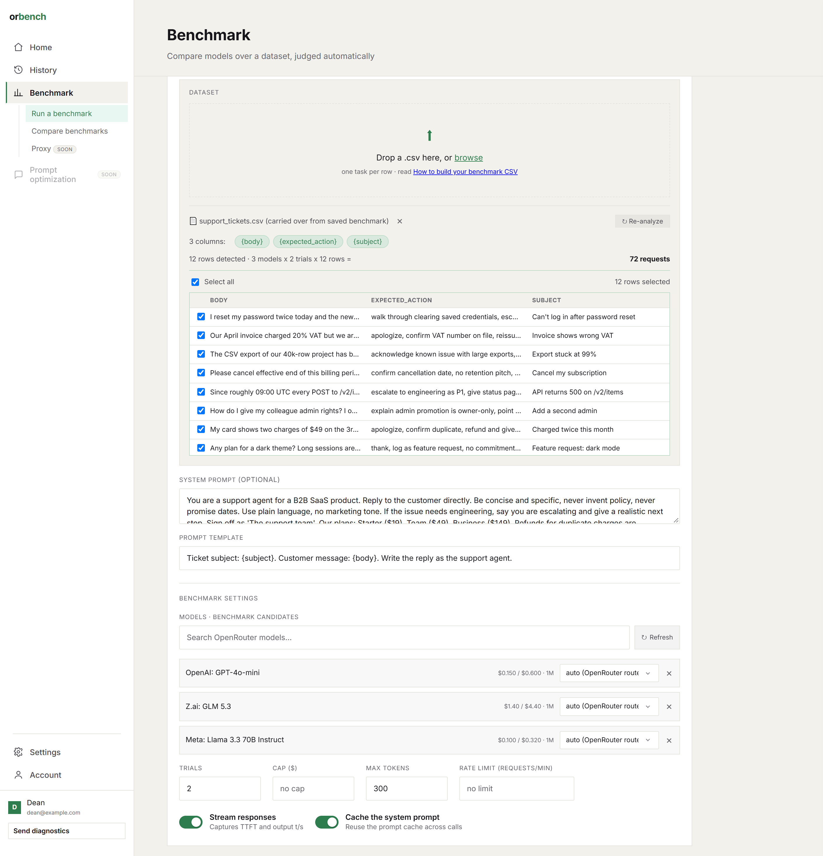Turn off Cache the system prompt toggle
The height and width of the screenshot is (856, 823).
point(327,822)
